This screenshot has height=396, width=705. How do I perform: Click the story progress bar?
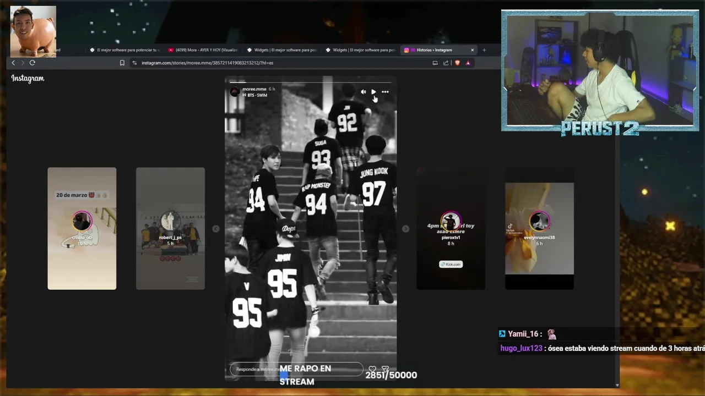311,82
